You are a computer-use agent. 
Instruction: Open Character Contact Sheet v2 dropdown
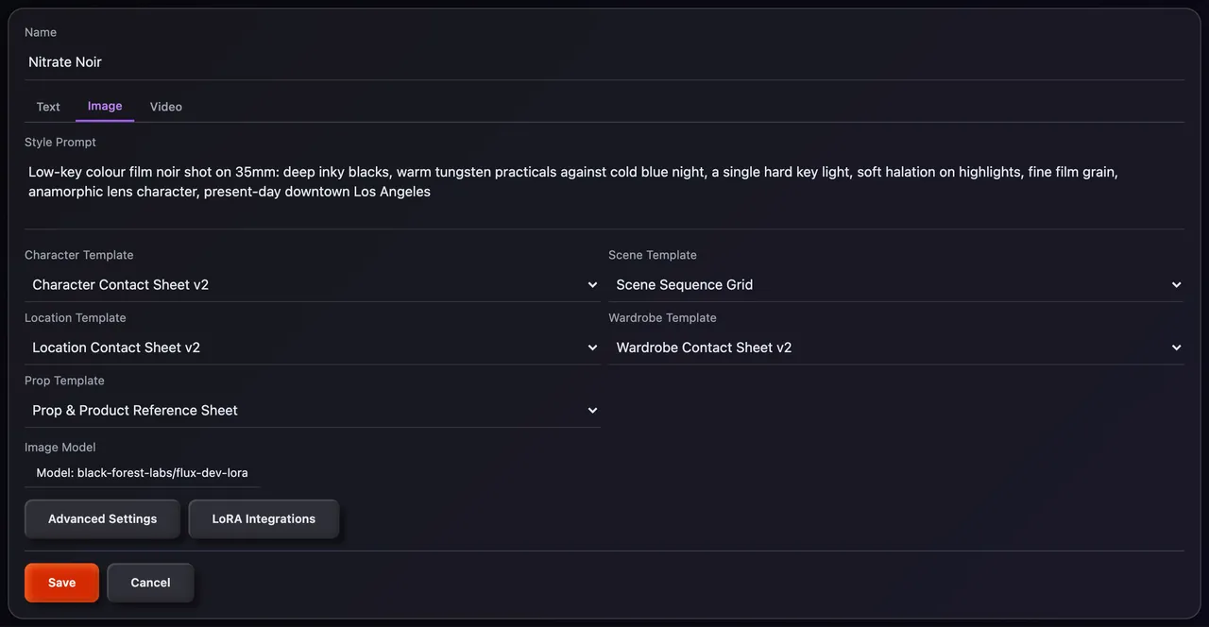(x=313, y=285)
